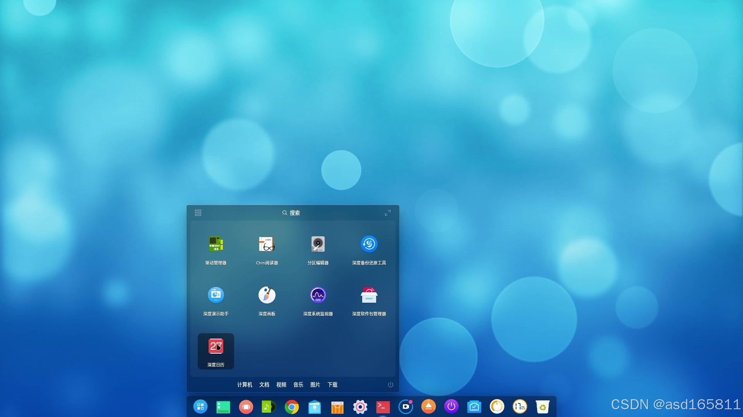Open 视频 videos folder shortcut
The height and width of the screenshot is (417, 743).
[281, 385]
